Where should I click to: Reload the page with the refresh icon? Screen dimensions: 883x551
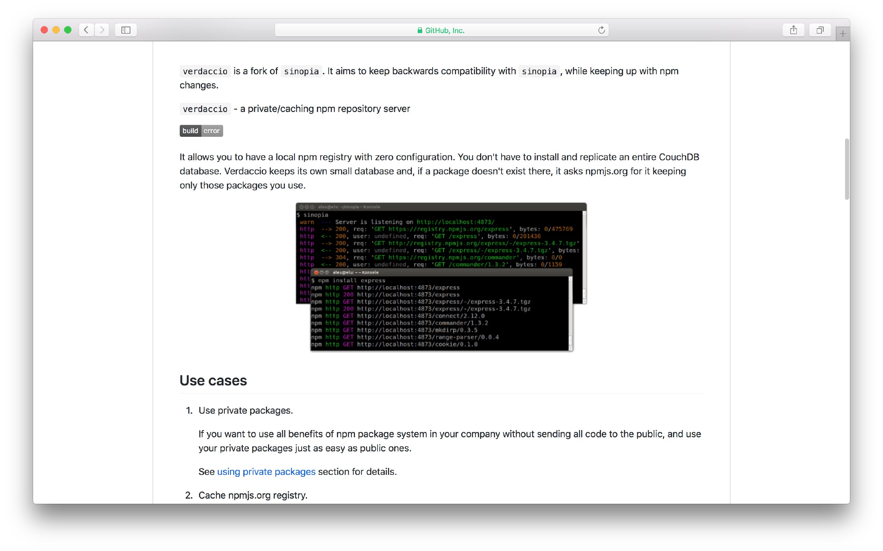[x=602, y=30]
